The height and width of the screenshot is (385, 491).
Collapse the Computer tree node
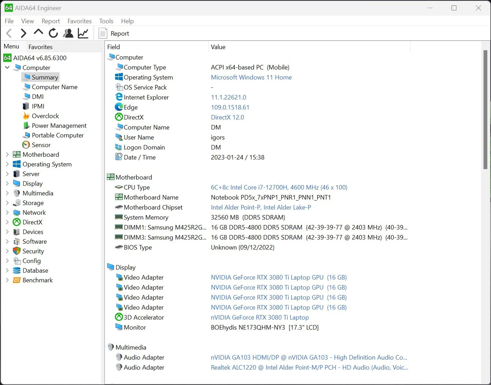tap(7, 67)
